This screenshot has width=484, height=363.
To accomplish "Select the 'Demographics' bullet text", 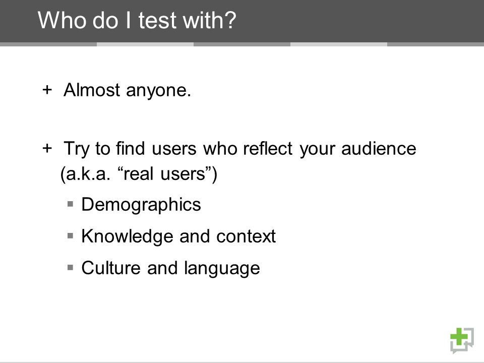I will point(141,205).
